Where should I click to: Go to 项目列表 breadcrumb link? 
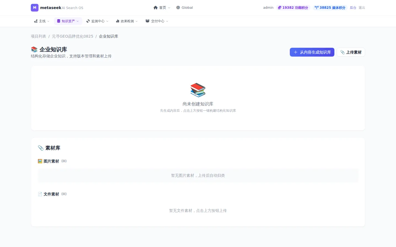38,36
